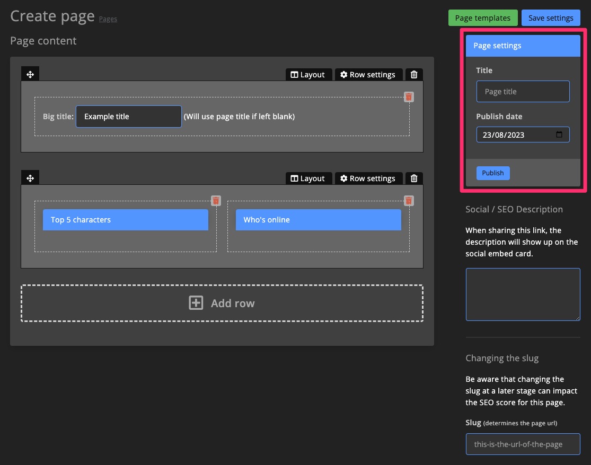Viewport: 591px width, 465px height.
Task: Select the Who's online widget
Action: tap(318, 220)
